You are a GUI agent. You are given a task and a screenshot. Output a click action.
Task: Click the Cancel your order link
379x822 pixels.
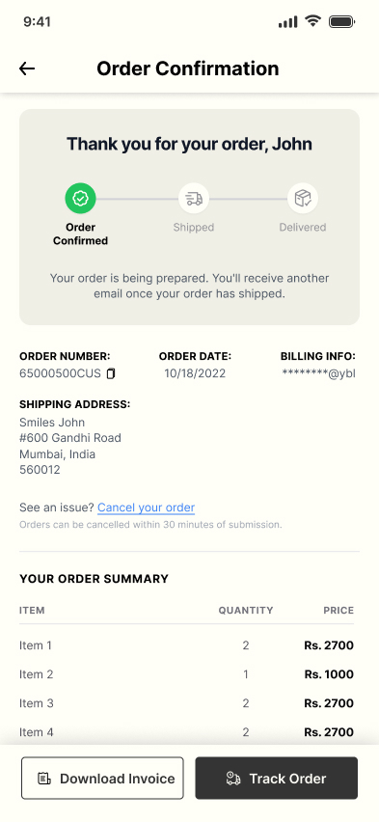coord(146,507)
